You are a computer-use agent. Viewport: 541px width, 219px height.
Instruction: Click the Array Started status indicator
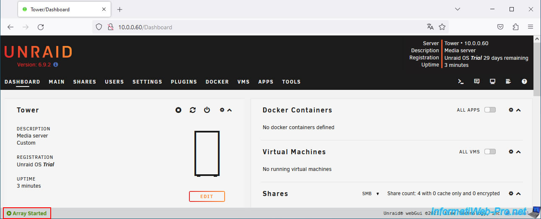pyautogui.click(x=27, y=213)
